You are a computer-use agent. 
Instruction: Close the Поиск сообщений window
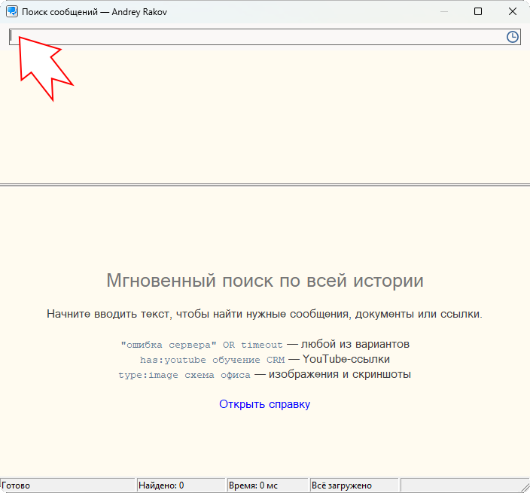tap(513, 11)
